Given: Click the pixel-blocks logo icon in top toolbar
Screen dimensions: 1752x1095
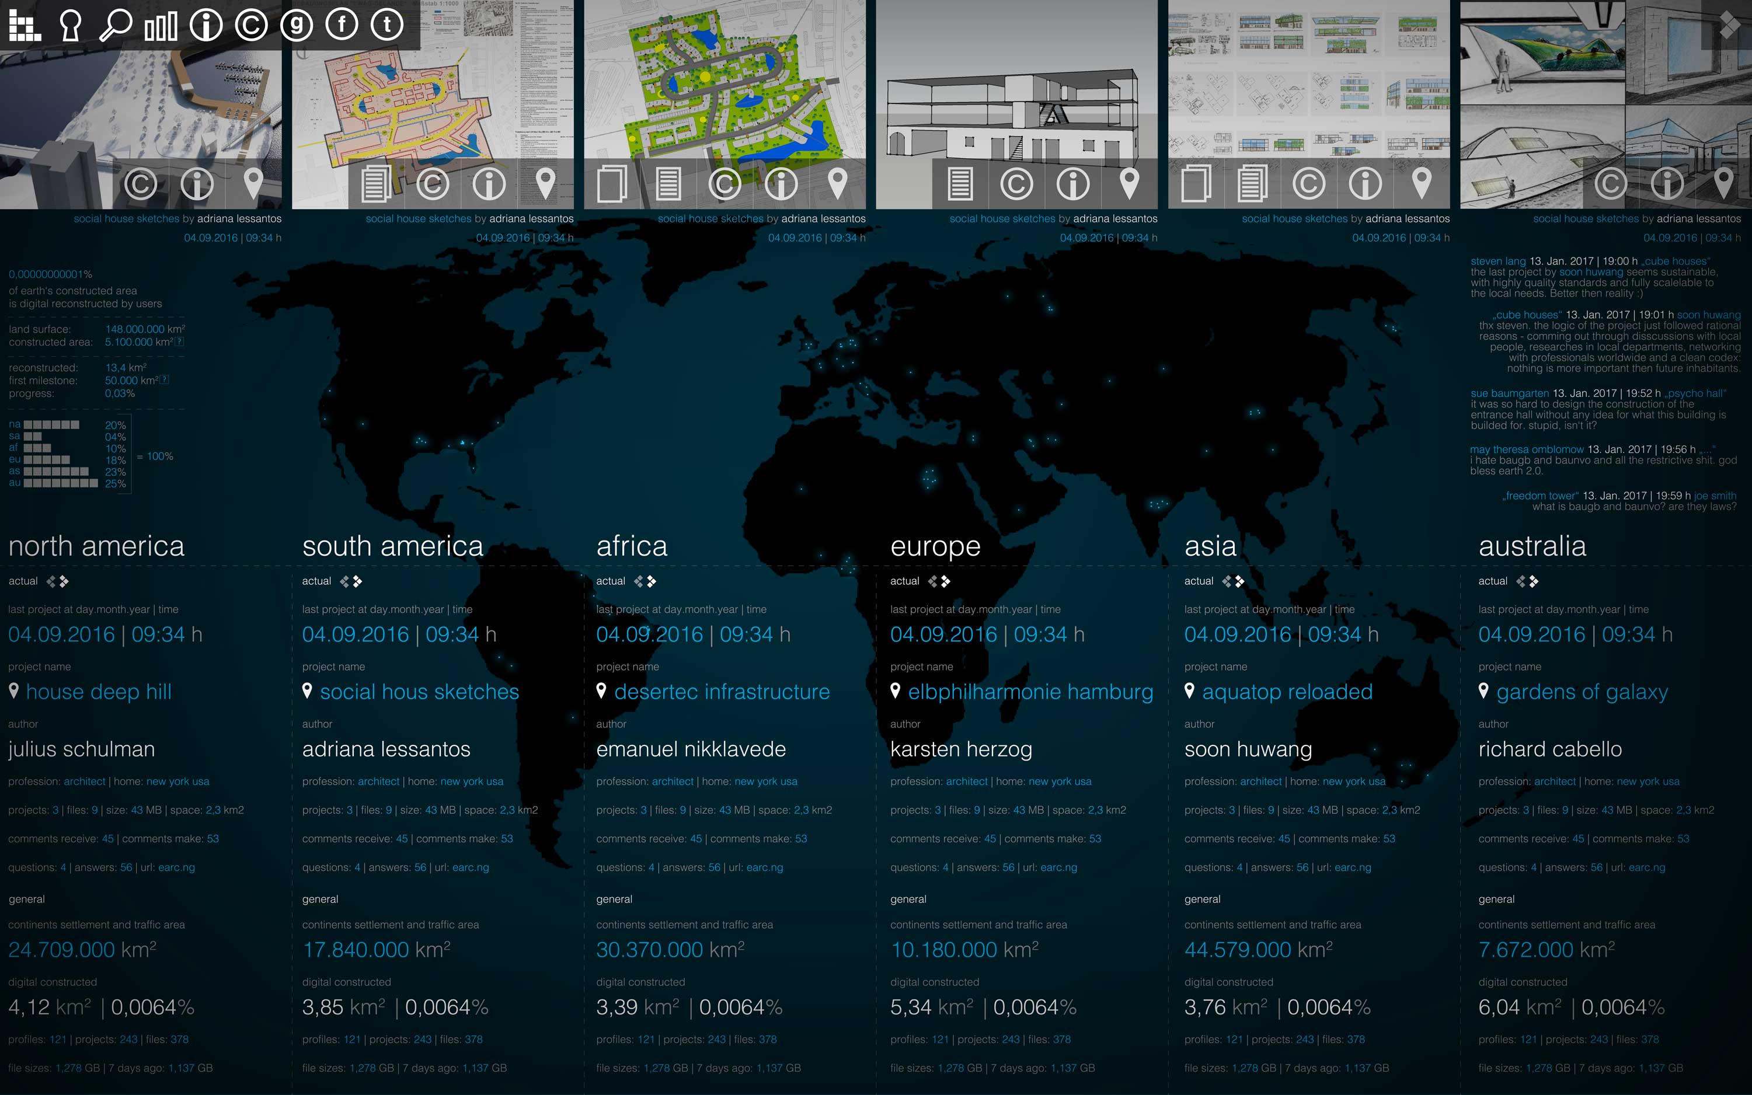Looking at the screenshot, I should pos(25,25).
